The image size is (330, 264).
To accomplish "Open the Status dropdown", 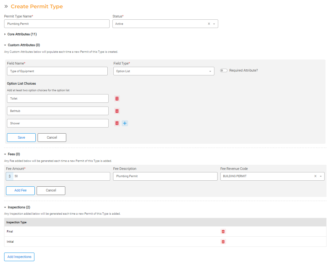I will coord(214,24).
